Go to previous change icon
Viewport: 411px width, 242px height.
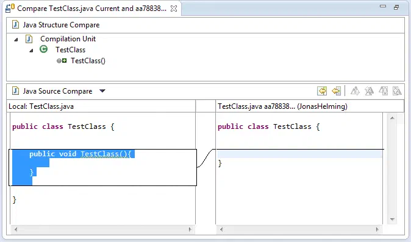pyautogui.click(x=397, y=91)
